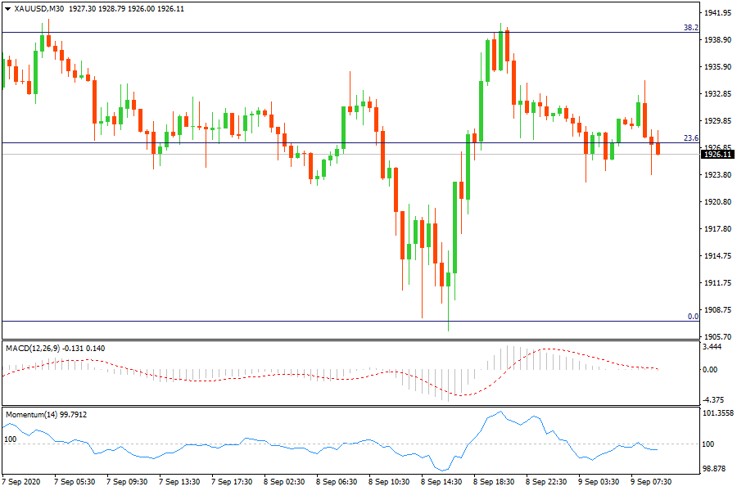Screen dimensions: 737x491
Task: Click the Momentum scale value 101.3558
Action: [717, 414]
